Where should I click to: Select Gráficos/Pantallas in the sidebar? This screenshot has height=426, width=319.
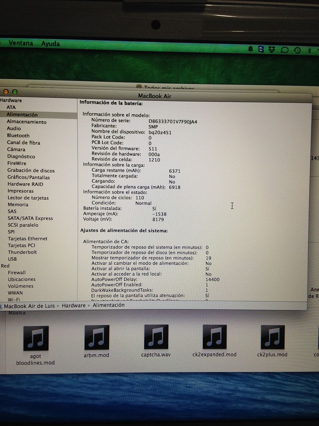point(28,177)
